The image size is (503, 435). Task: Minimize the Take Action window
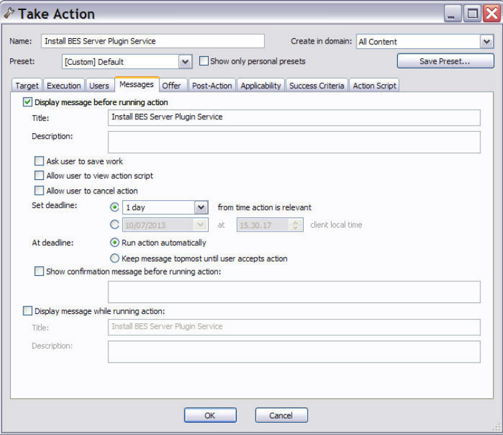452,14
